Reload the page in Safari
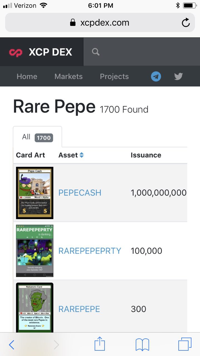 click(186, 23)
